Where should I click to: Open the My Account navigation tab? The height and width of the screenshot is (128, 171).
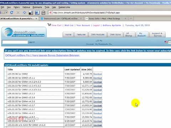pos(141,34)
